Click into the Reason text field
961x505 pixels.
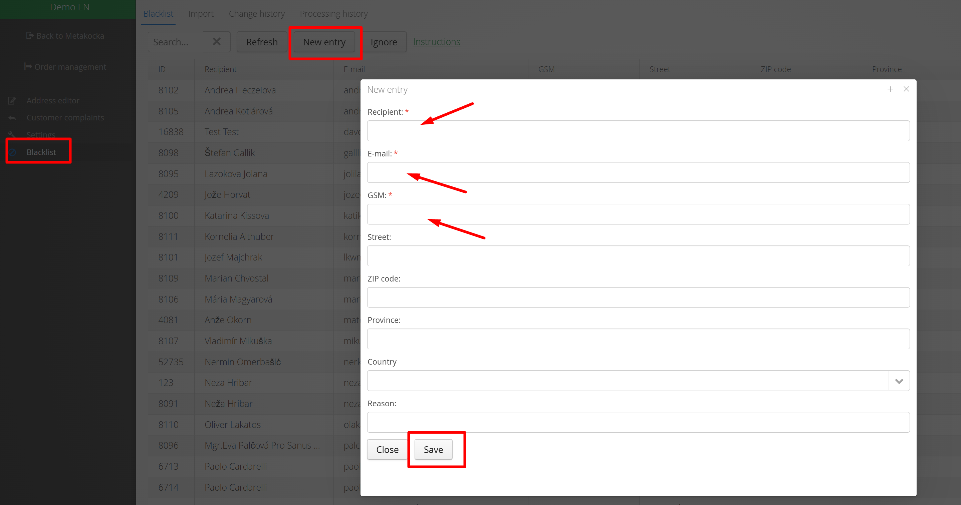[x=638, y=422]
